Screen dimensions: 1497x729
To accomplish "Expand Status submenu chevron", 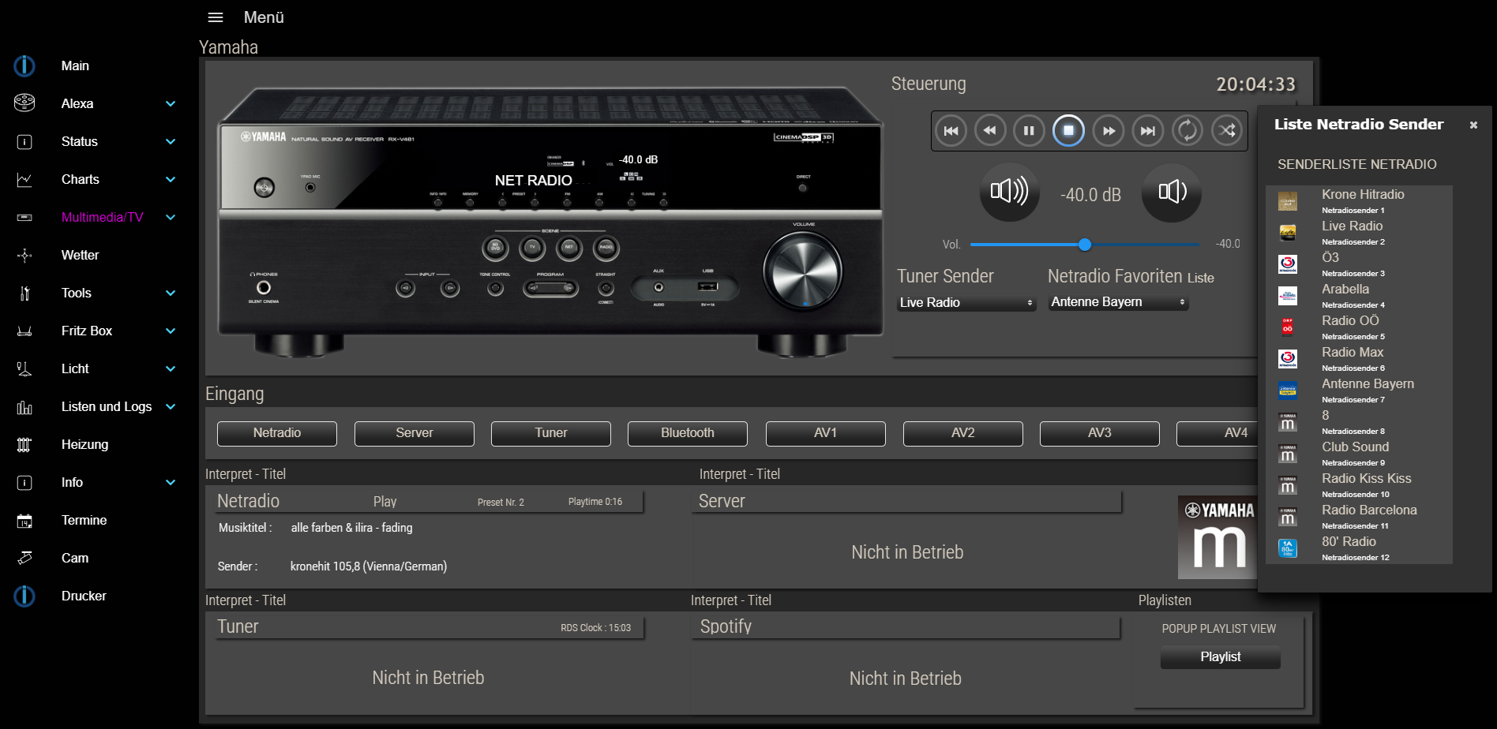I will point(171,142).
